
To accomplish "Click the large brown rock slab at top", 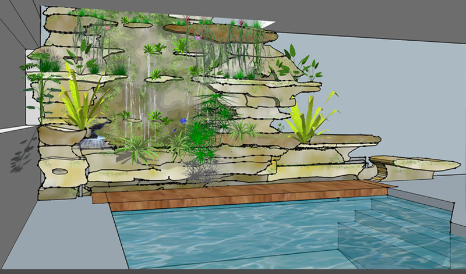I will pos(221,33).
